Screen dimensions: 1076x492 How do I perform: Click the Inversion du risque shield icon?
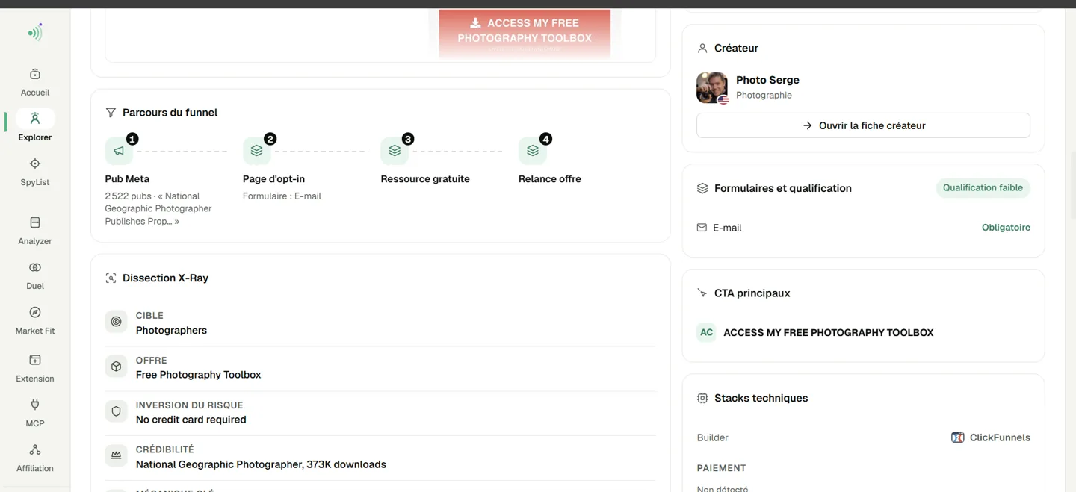(116, 411)
